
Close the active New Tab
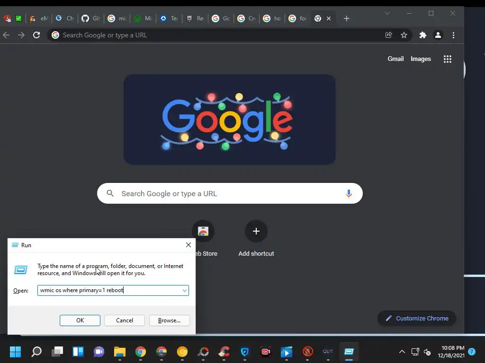click(329, 18)
